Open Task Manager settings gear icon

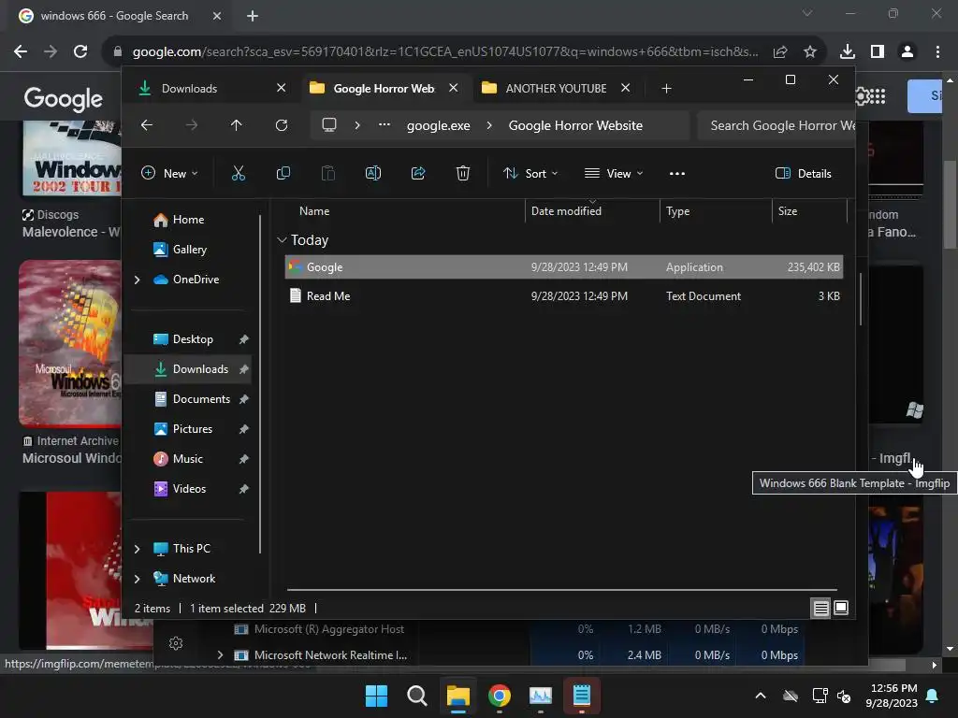(x=176, y=643)
